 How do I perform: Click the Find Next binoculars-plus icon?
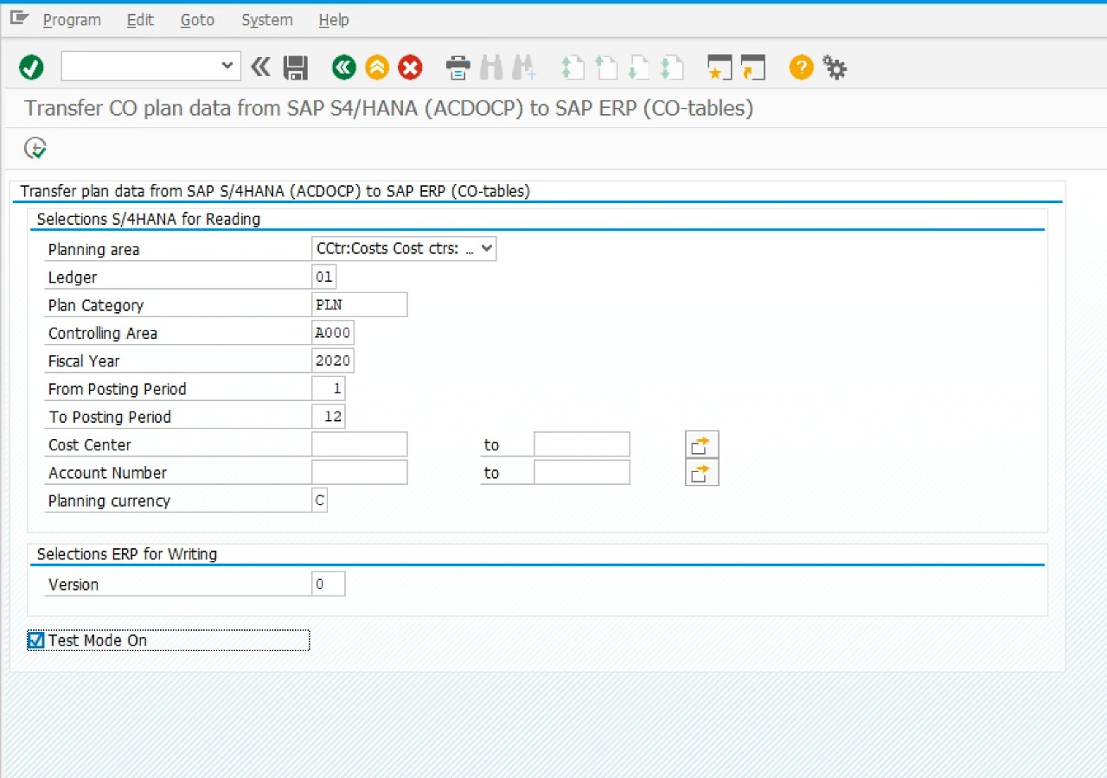point(524,67)
